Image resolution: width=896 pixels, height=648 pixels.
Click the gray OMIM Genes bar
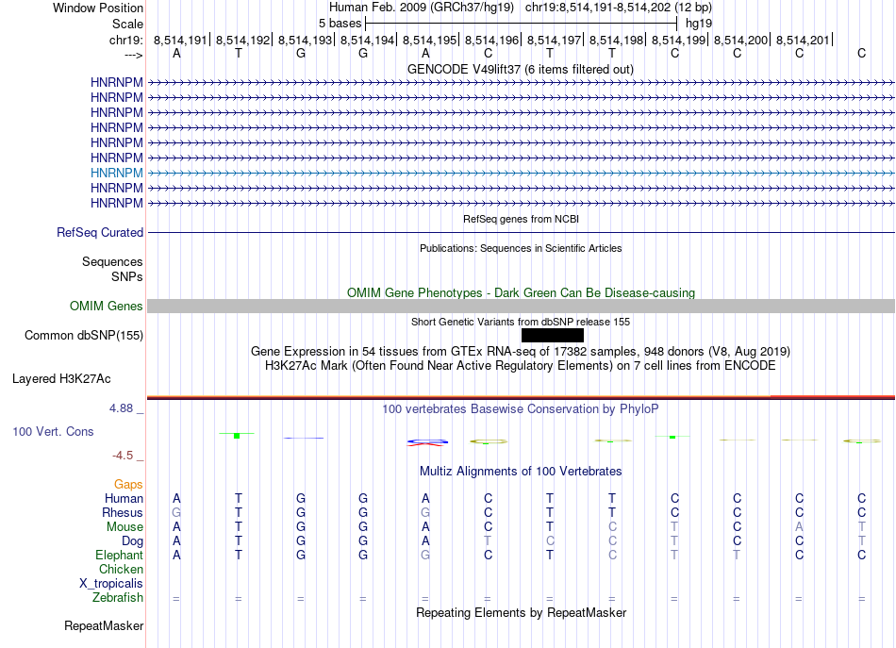[521, 307]
